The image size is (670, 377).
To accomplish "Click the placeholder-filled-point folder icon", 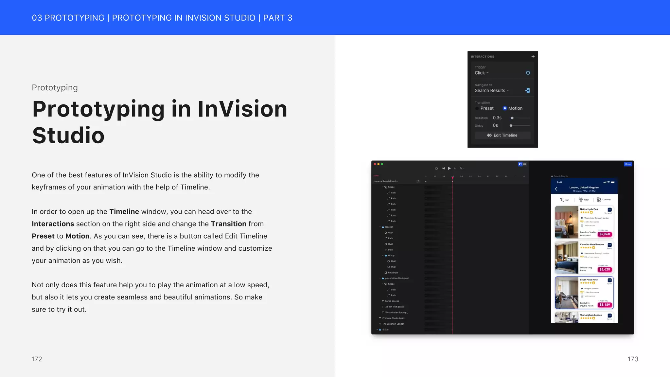I will (383, 278).
